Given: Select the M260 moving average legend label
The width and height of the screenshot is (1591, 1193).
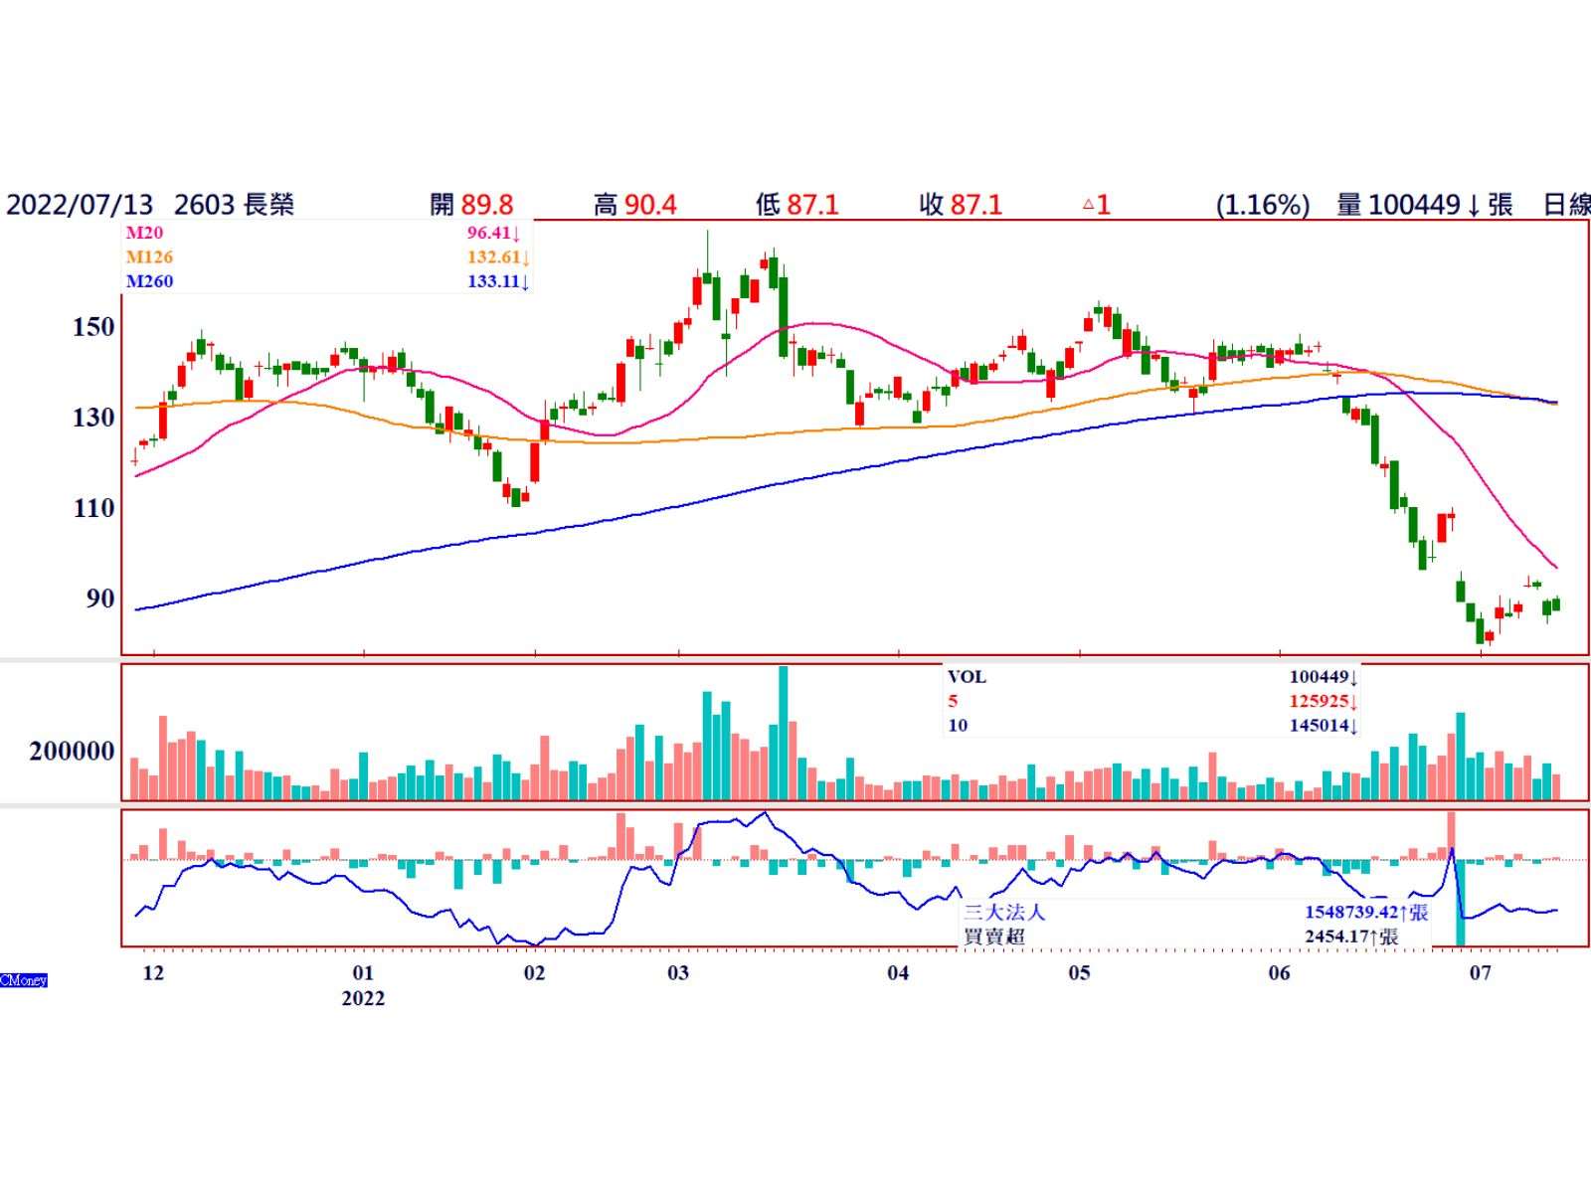Looking at the screenshot, I should pyautogui.click(x=149, y=281).
